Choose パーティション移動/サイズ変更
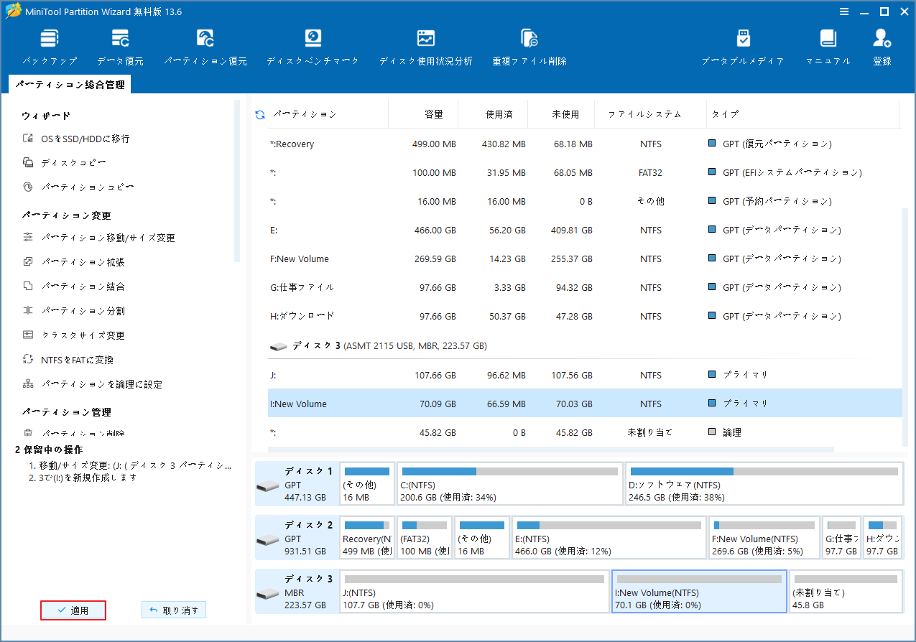 click(99, 238)
